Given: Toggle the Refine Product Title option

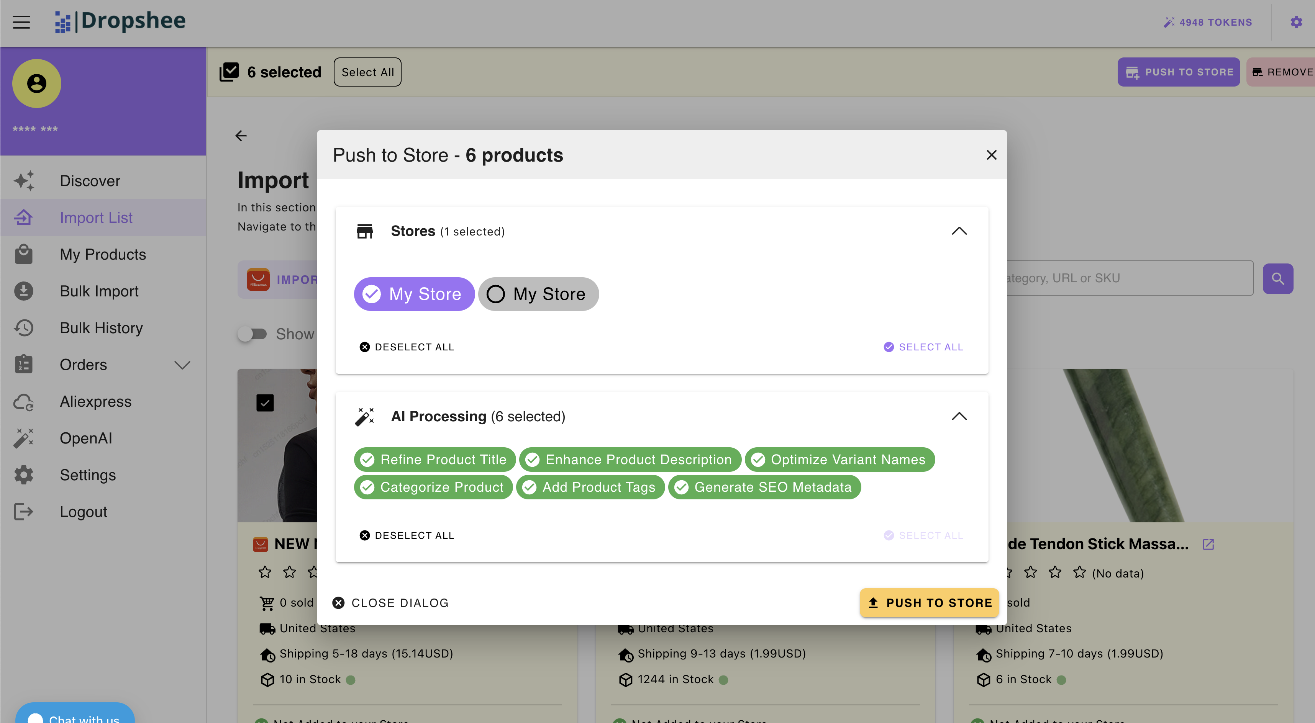Looking at the screenshot, I should (435, 460).
